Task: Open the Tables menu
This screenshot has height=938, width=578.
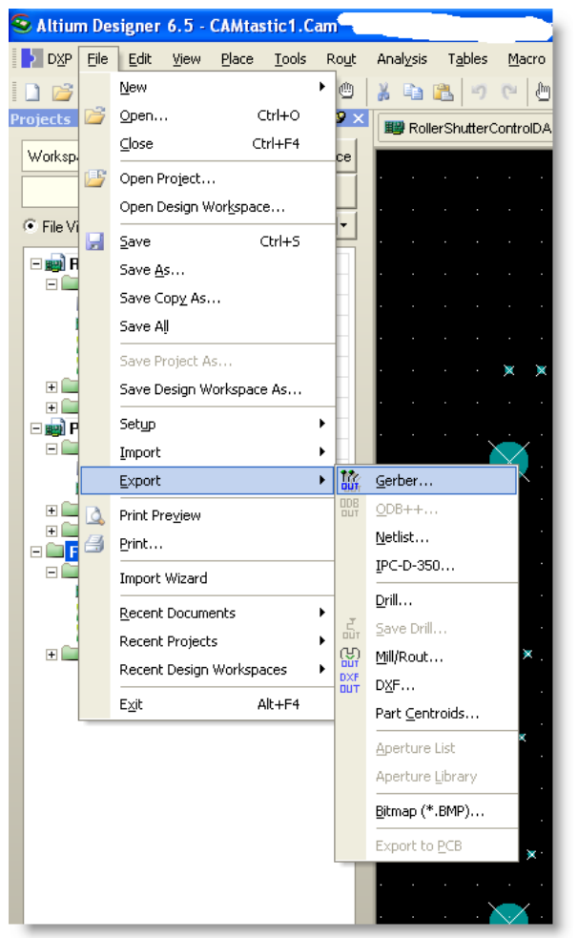Action: tap(467, 58)
